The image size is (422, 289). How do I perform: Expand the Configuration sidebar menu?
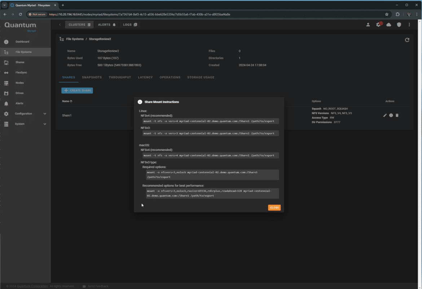point(25,114)
